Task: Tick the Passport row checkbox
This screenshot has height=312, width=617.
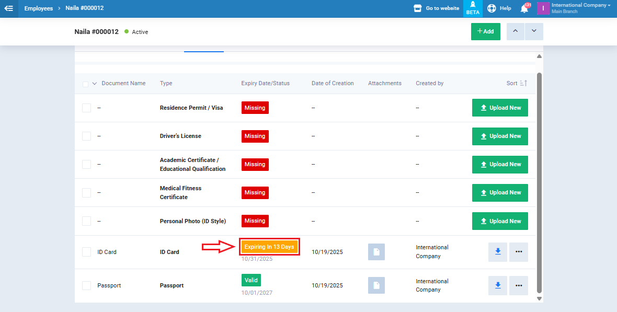Action: click(87, 285)
